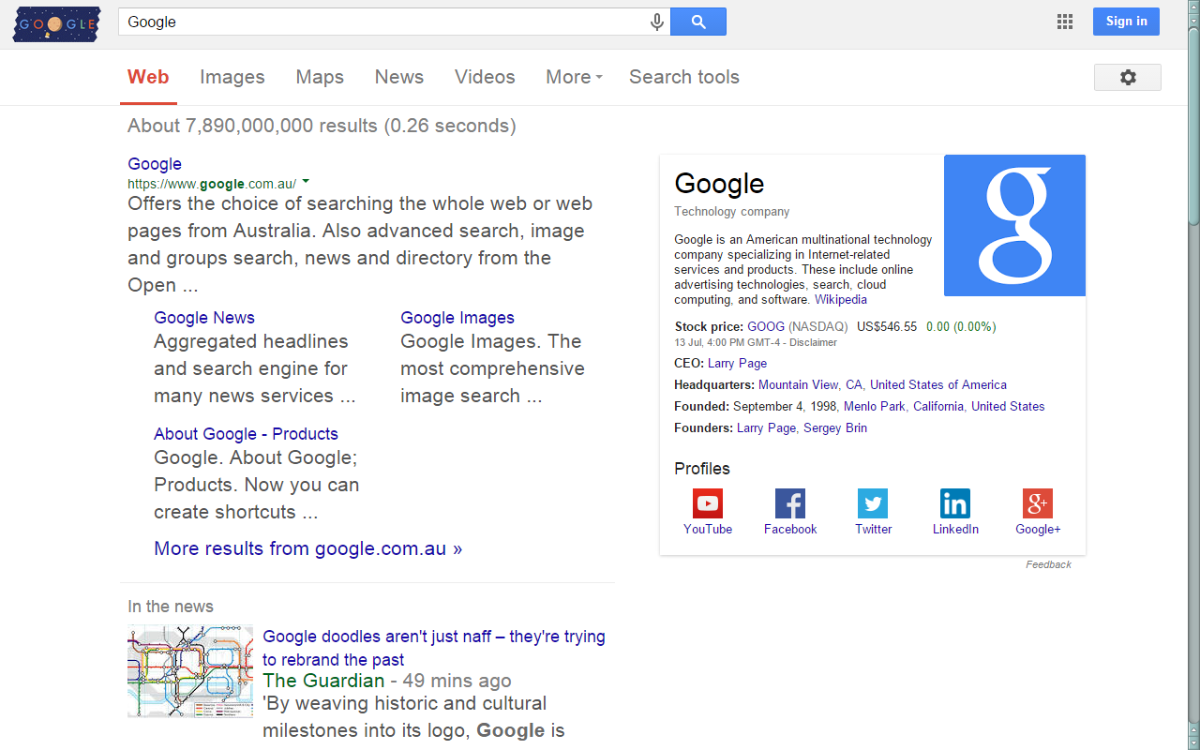Image resolution: width=1200 pixels, height=750 pixels.
Task: Open the Google News sitelink
Action: [x=204, y=318]
